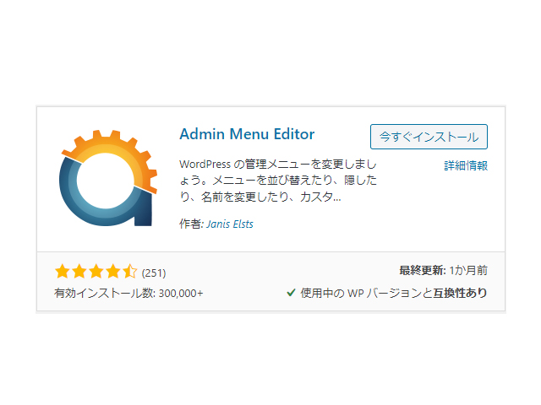Click the (251) rating count
The height and width of the screenshot is (405, 541).
154,273
